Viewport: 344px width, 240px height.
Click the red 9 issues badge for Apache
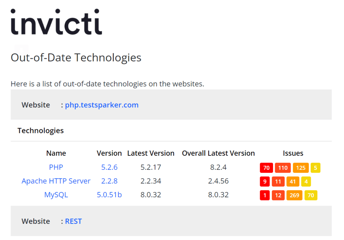point(265,182)
